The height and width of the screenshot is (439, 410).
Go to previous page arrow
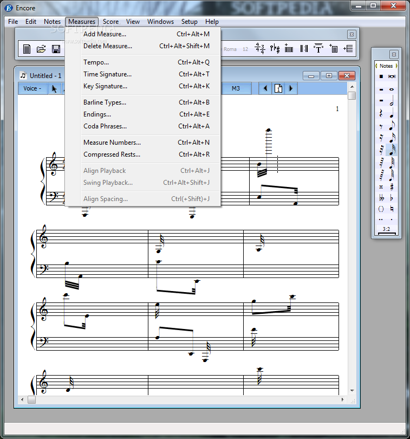(x=265, y=88)
